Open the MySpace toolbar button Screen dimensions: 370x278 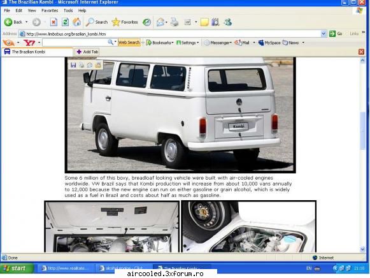(269, 43)
